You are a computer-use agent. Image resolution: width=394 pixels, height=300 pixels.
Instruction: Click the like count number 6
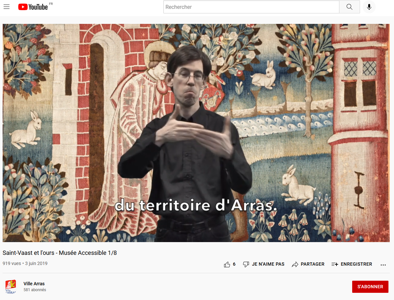[x=234, y=264]
